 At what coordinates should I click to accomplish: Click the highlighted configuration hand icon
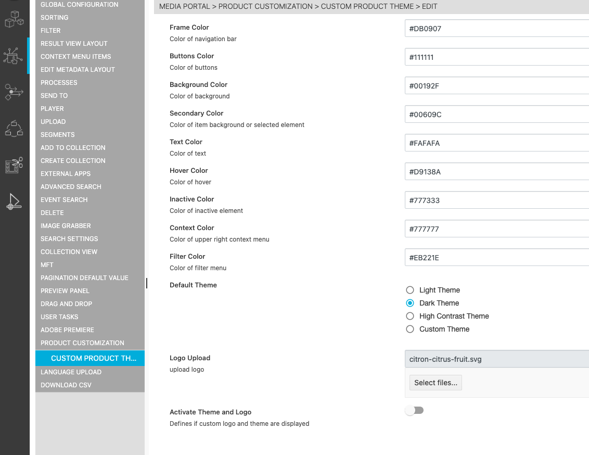(x=15, y=56)
